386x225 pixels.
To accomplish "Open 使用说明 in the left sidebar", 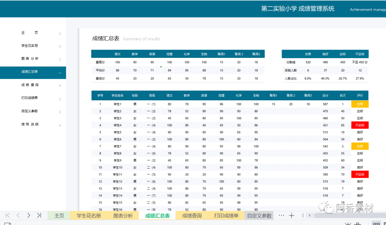I will coord(30,124).
